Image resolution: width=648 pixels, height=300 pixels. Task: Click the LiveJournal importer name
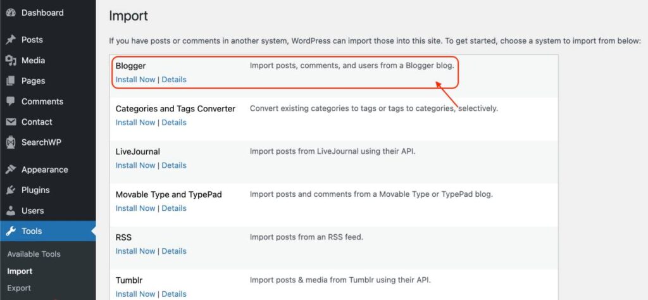[137, 152]
